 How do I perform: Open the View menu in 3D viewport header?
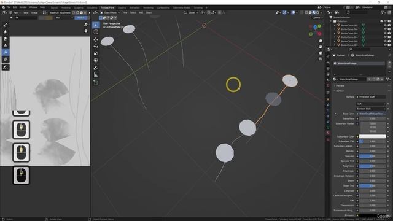[125, 12]
